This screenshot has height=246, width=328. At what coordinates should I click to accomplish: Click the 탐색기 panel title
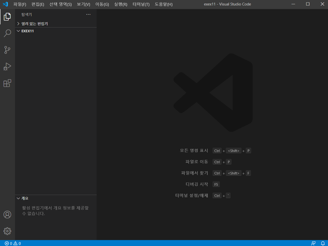tap(26, 14)
